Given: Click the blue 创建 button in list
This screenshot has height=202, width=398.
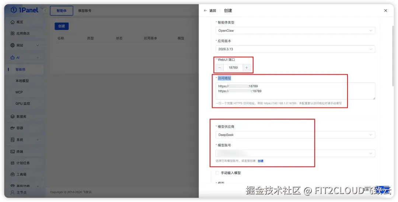Looking at the screenshot, I should click(x=62, y=26).
